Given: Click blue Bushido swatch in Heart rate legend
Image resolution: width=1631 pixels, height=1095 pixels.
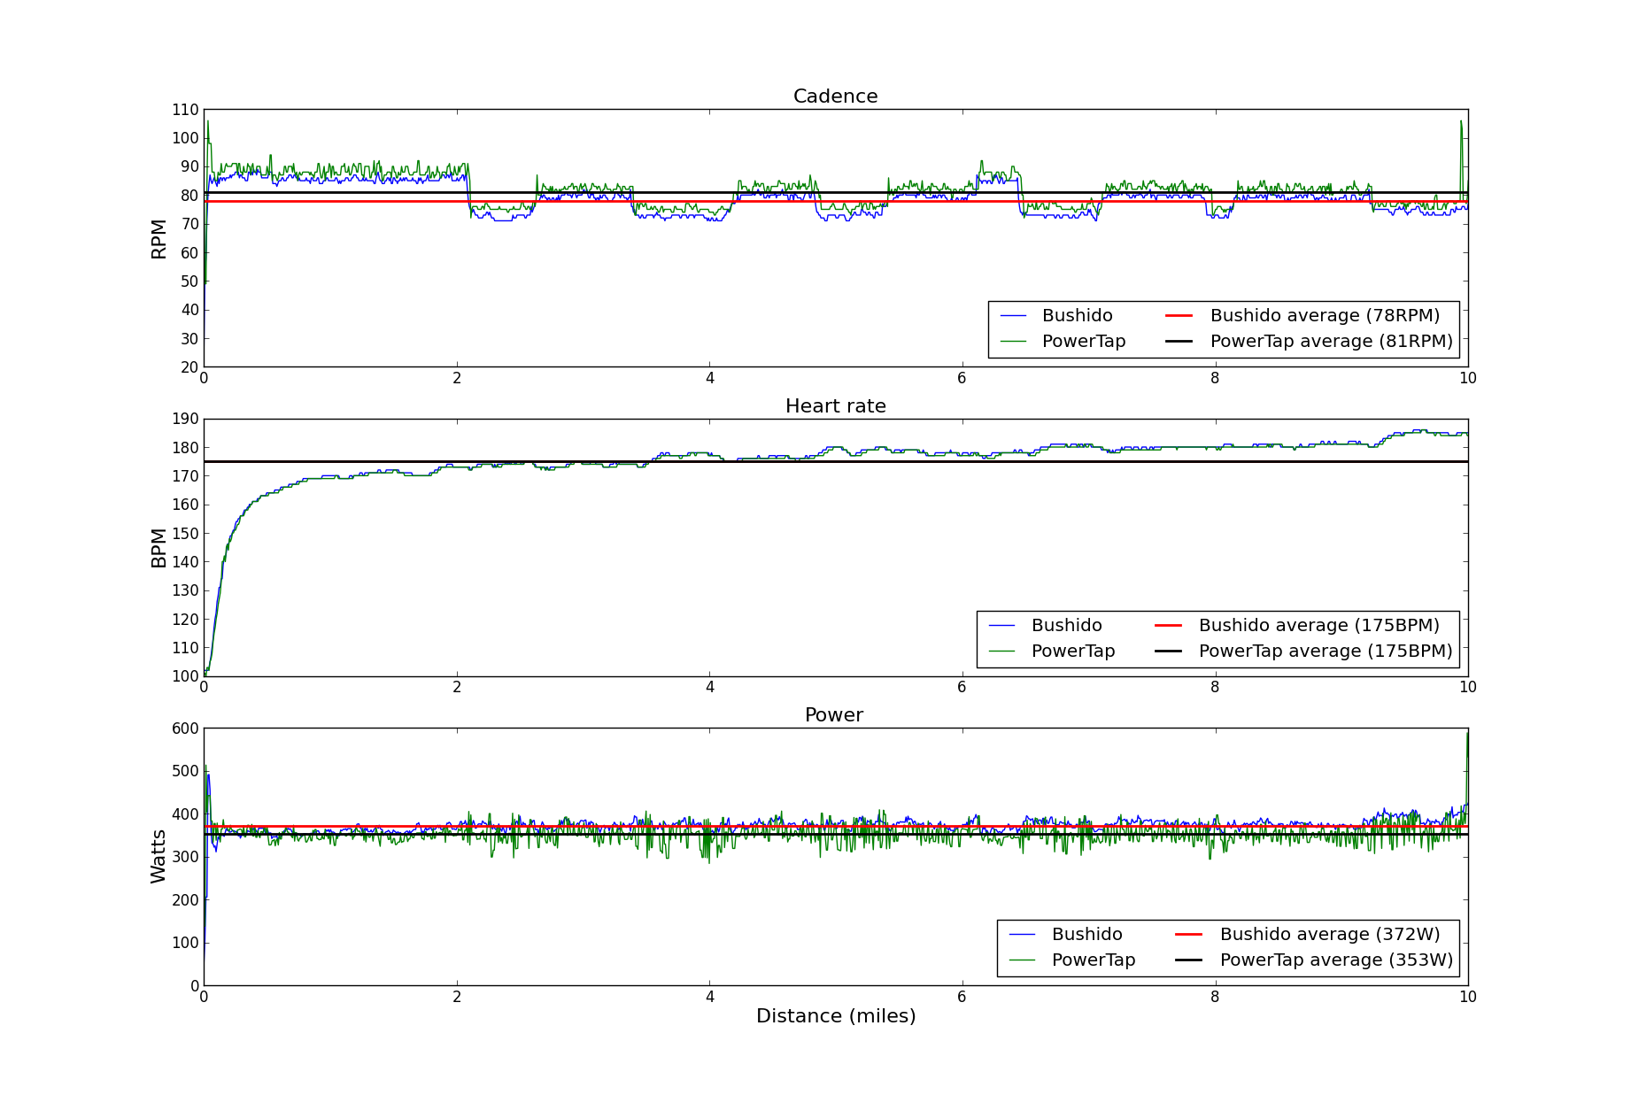Looking at the screenshot, I should (1001, 626).
